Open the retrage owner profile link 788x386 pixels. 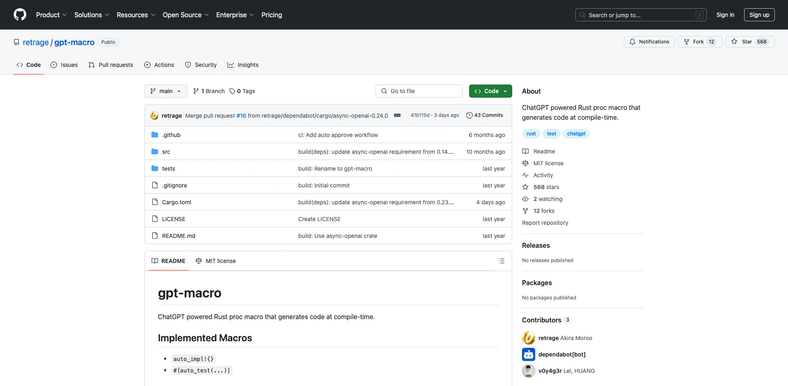coord(36,42)
